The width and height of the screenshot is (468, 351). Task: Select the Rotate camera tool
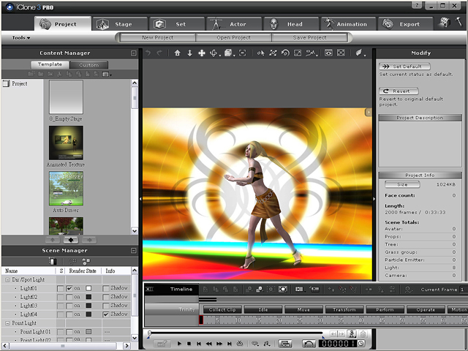[215, 53]
